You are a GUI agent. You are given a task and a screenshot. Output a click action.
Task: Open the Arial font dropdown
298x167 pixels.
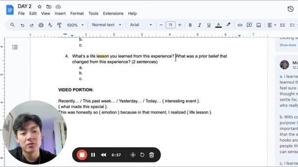[141, 25]
